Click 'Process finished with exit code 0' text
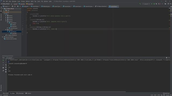172x96 pixels. [20, 75]
